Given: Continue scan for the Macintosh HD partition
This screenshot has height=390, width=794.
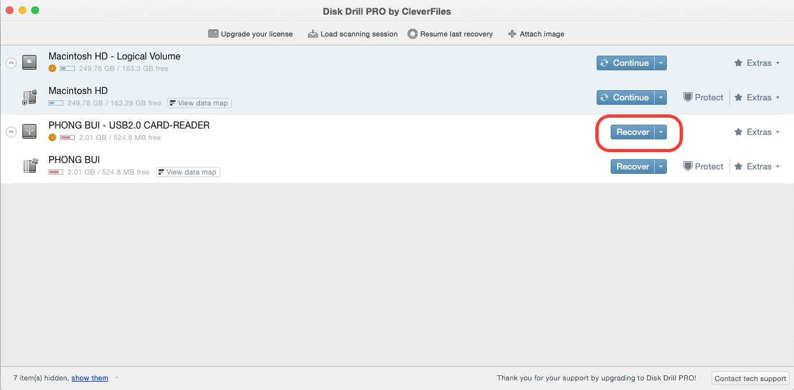Looking at the screenshot, I should click(626, 97).
